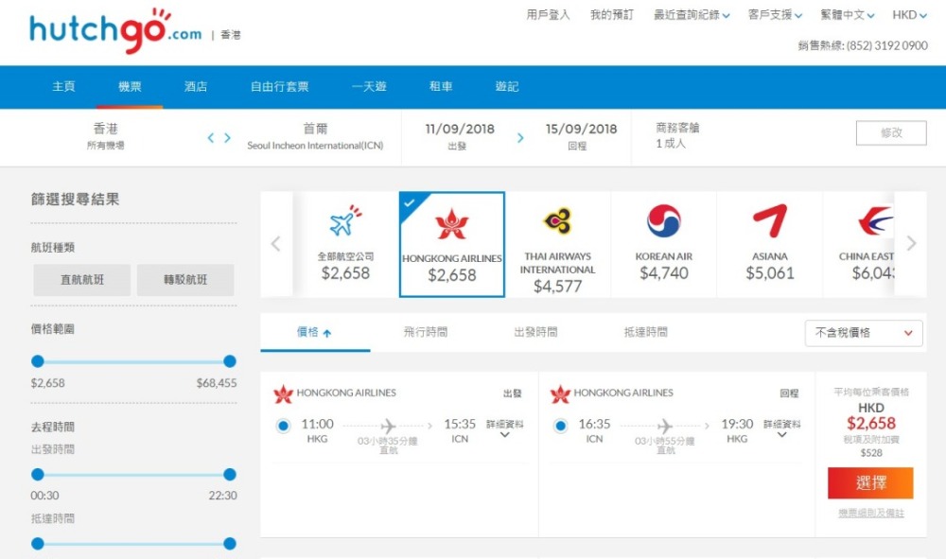Sort results by 飛行時間 flight duration

[x=426, y=332]
